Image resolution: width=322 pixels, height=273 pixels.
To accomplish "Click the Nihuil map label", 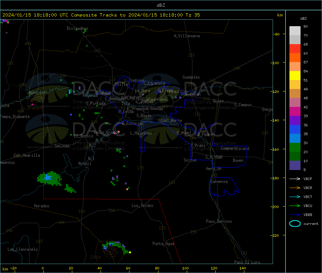I will tap(84, 164).
